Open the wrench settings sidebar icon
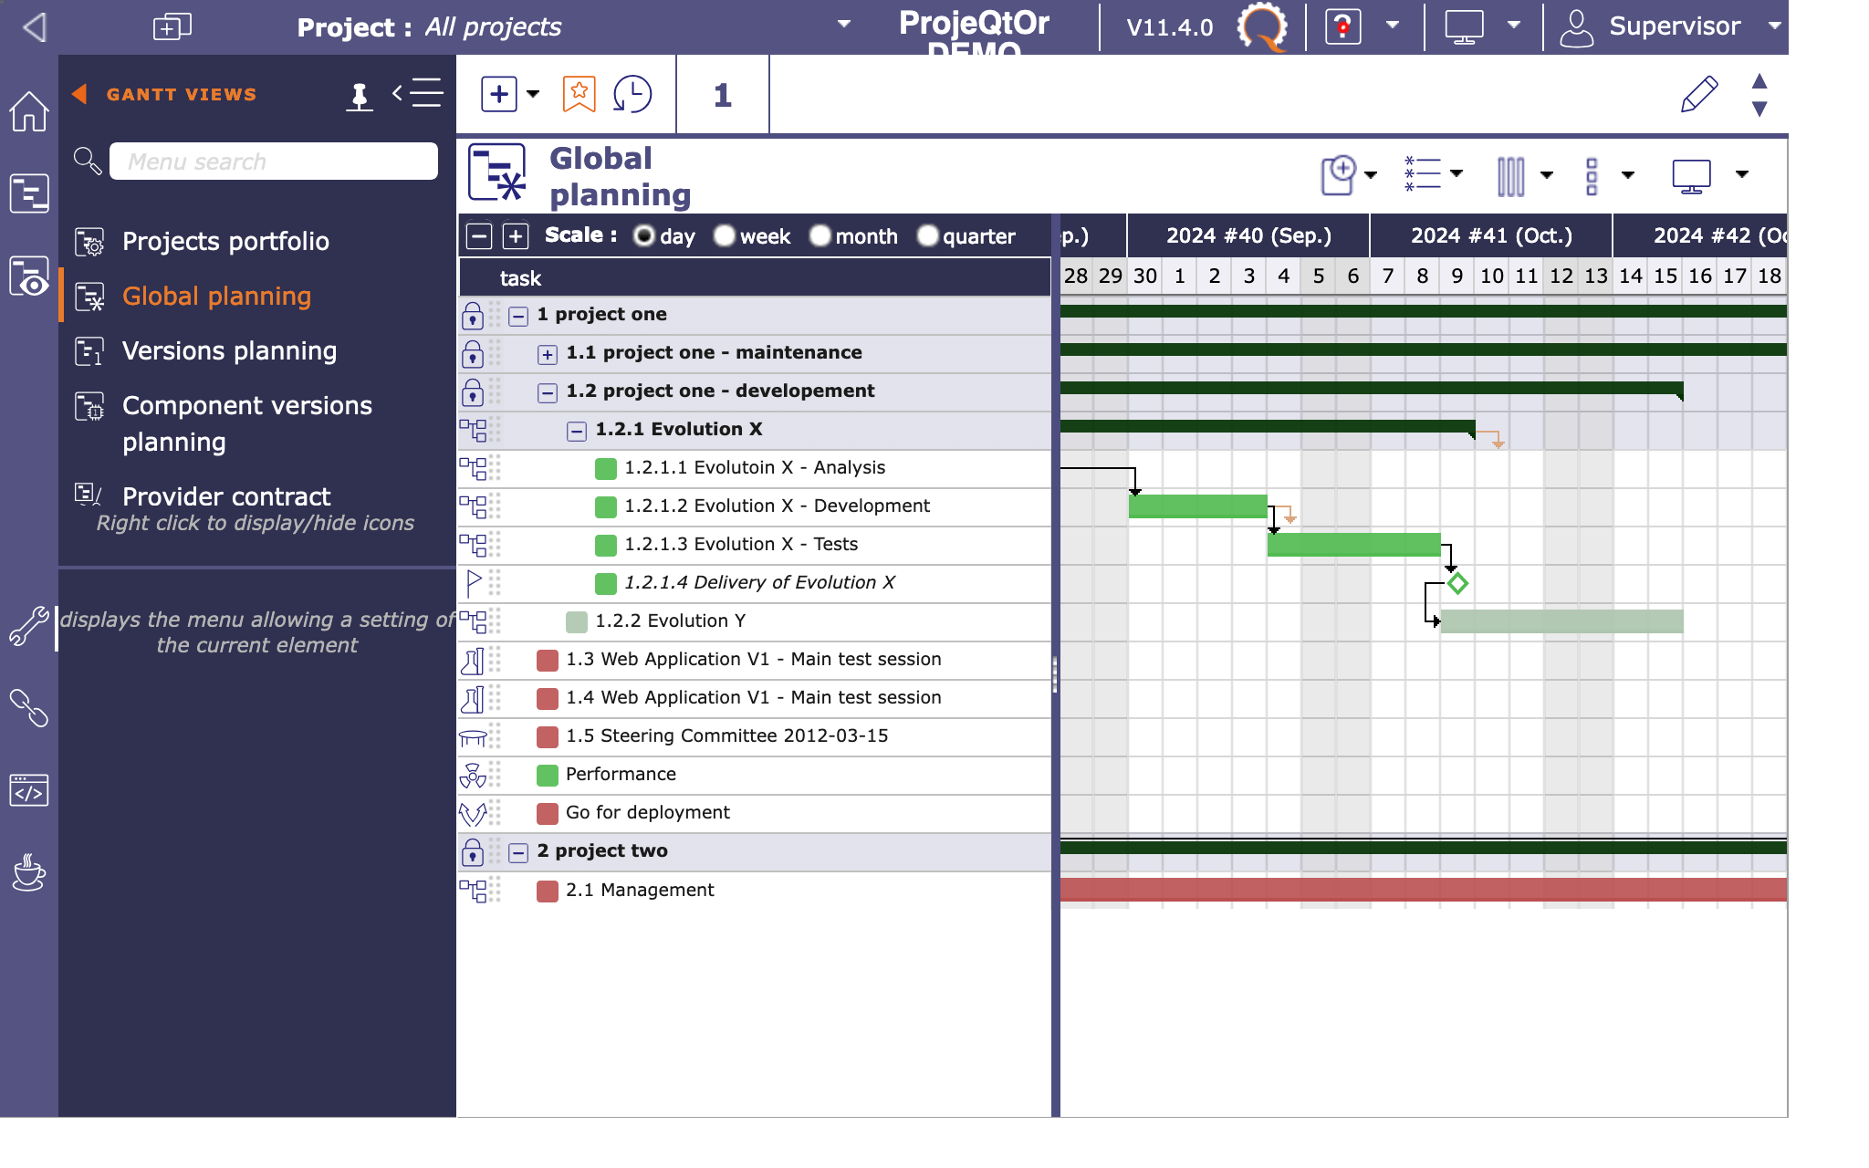The height and width of the screenshot is (1168, 1869). (x=28, y=627)
